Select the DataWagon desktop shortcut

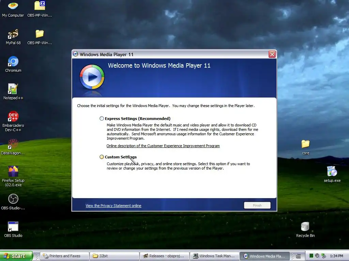(13, 147)
